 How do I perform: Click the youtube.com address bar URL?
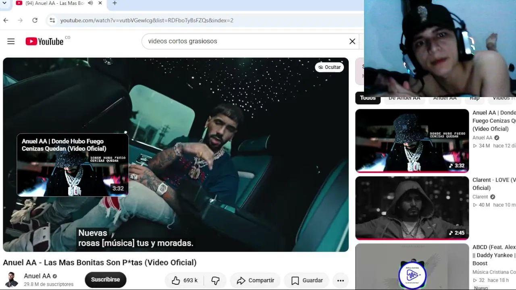(147, 20)
